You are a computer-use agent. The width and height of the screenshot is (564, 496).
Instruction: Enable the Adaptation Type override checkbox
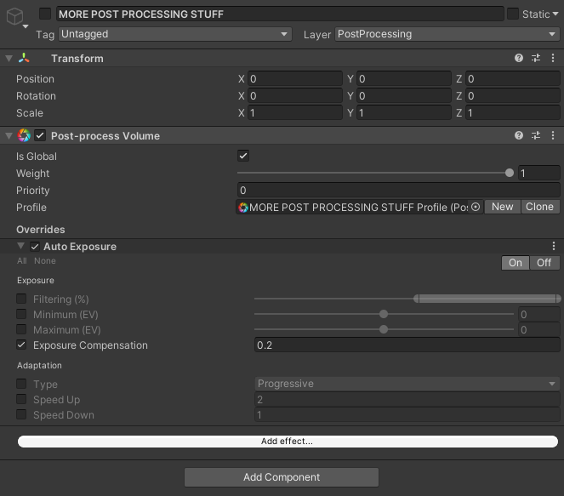(21, 384)
